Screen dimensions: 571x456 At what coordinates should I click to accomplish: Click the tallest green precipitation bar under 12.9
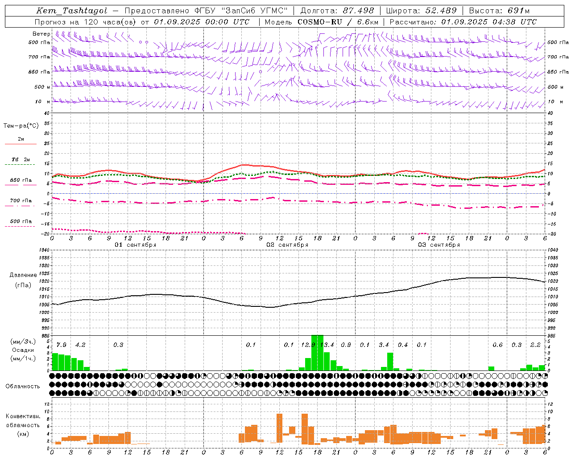tap(314, 353)
